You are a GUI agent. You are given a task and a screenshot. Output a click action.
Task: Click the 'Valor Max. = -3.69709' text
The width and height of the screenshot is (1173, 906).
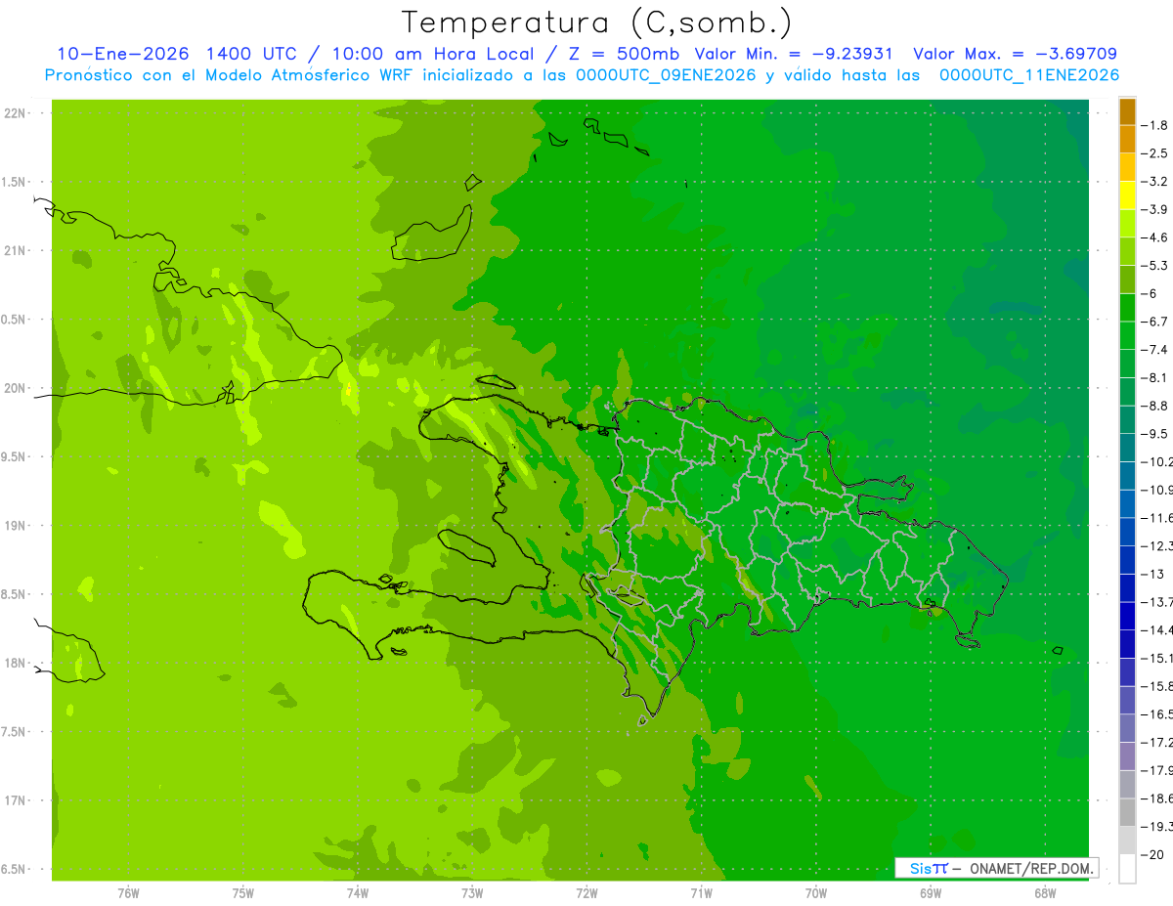1015,54
